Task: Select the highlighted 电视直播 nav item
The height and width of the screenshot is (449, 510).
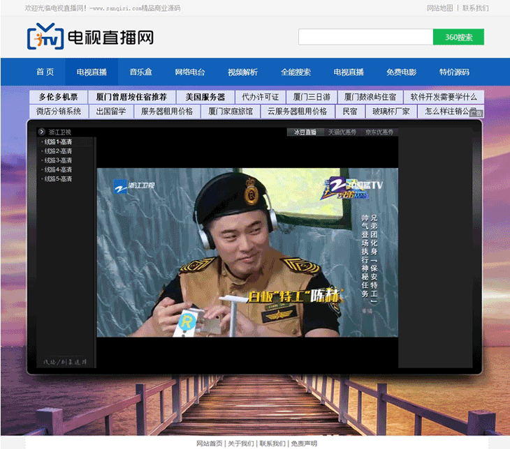Action: [x=92, y=72]
